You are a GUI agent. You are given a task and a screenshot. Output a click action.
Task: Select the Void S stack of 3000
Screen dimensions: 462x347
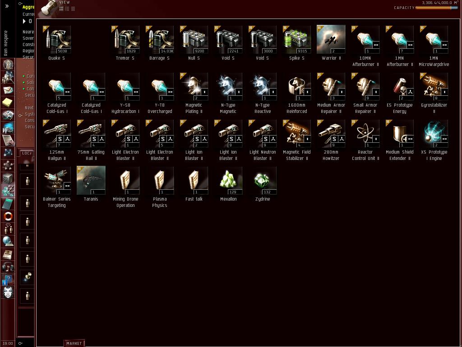point(262,43)
